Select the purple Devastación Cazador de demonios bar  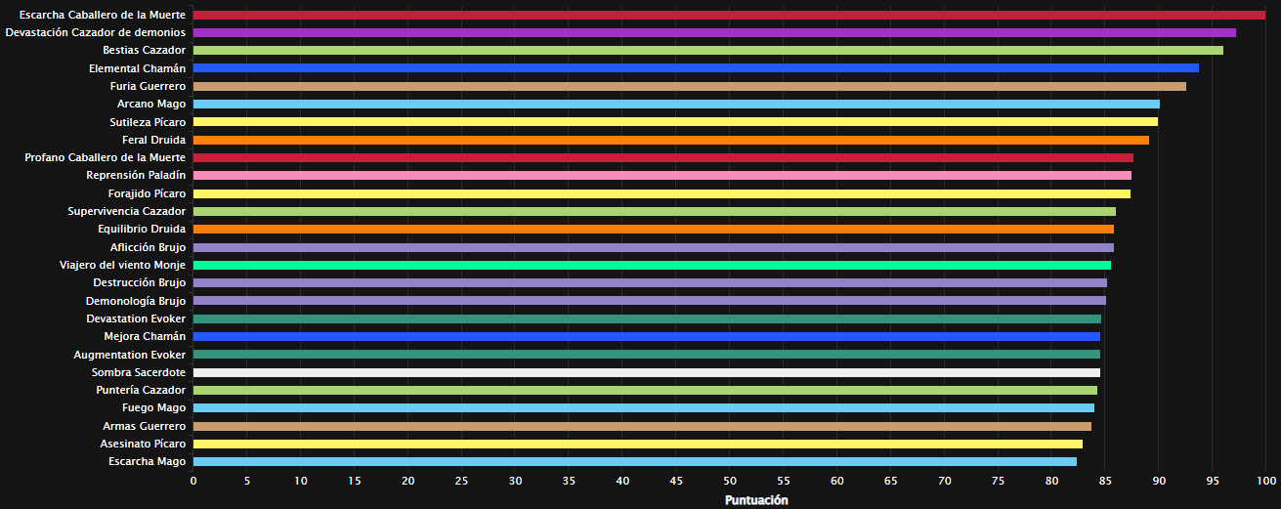tap(713, 33)
